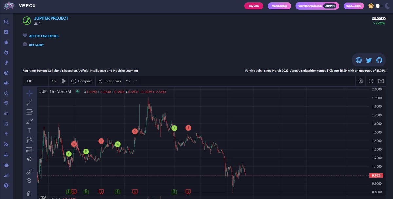The width and height of the screenshot is (393, 199).
Task: Click the wallet address 0x5a button
Action: click(x=354, y=6)
